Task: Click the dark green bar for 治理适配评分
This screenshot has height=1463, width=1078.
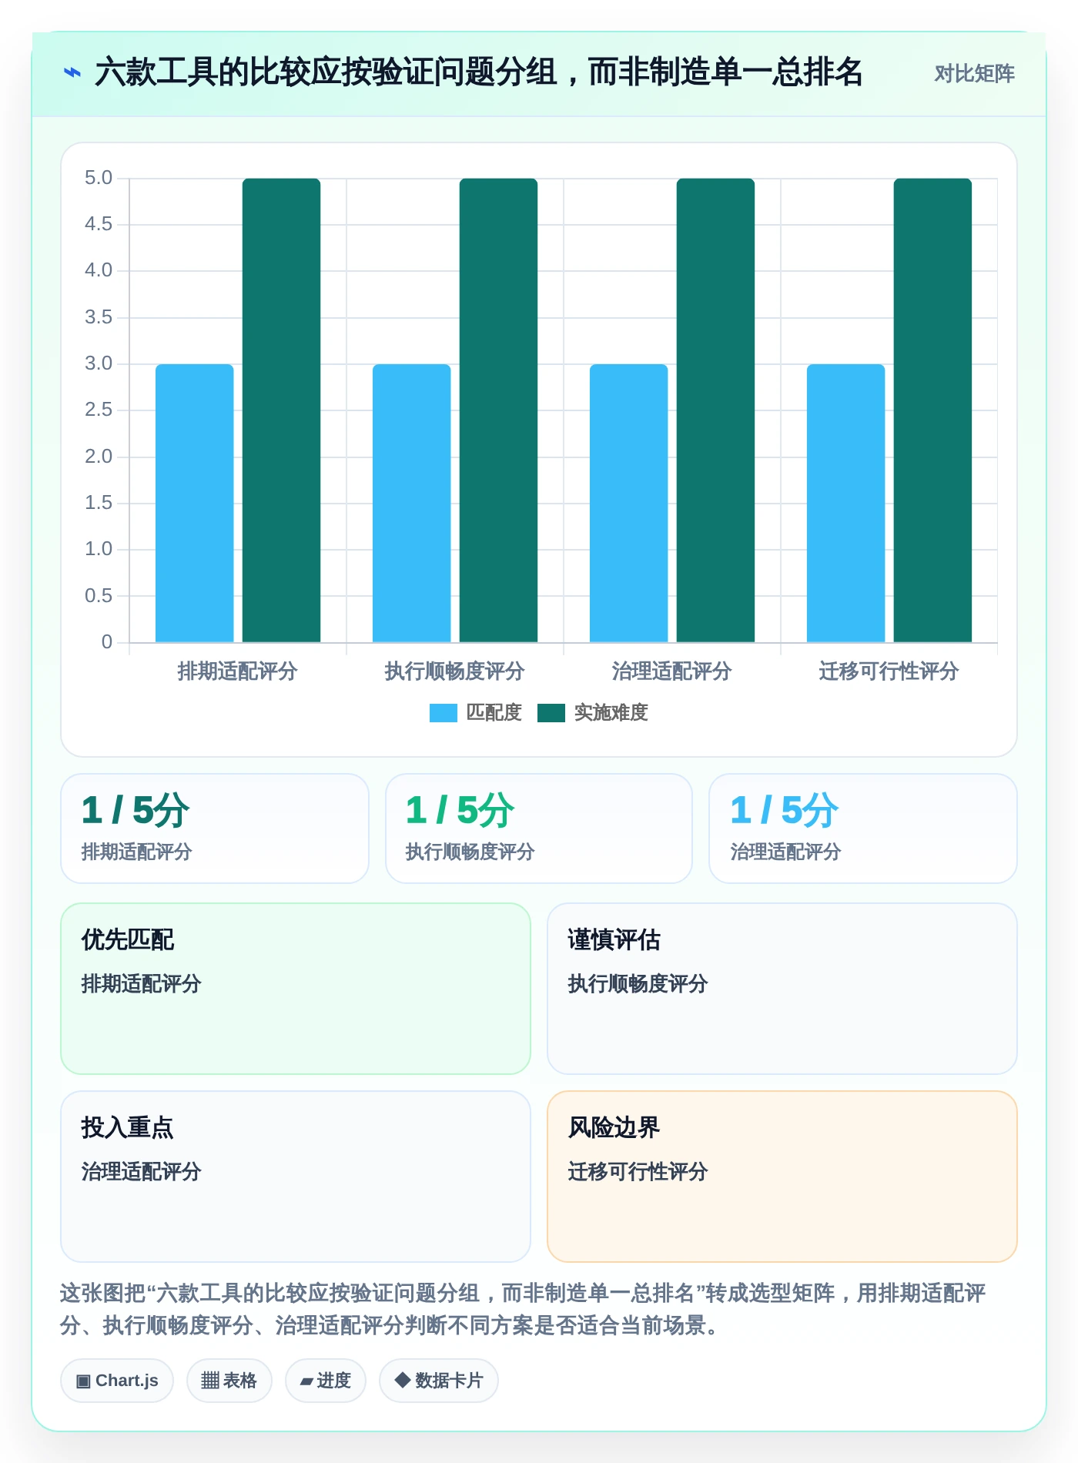Action: click(715, 410)
